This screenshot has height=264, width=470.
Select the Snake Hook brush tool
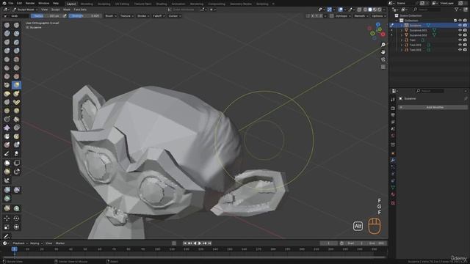16,94
